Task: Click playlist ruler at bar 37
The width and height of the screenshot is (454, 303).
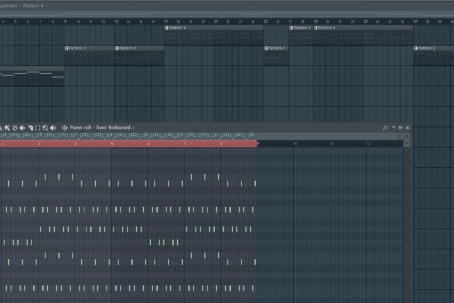Action: point(415,21)
